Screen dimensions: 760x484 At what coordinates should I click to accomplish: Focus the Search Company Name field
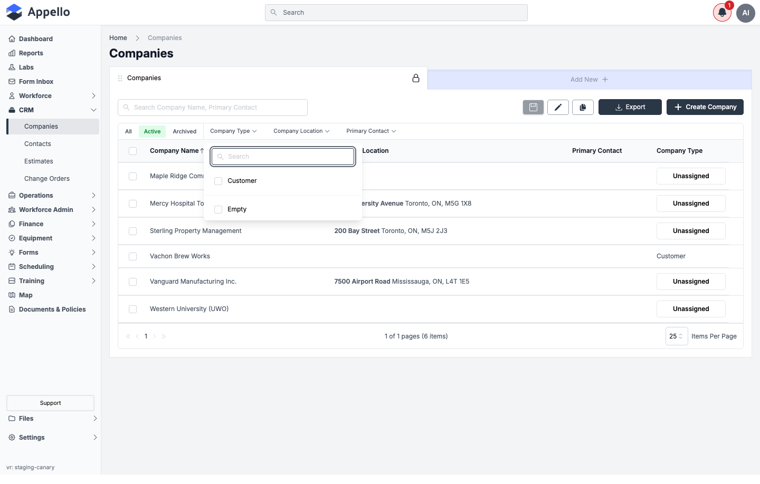[213, 108]
